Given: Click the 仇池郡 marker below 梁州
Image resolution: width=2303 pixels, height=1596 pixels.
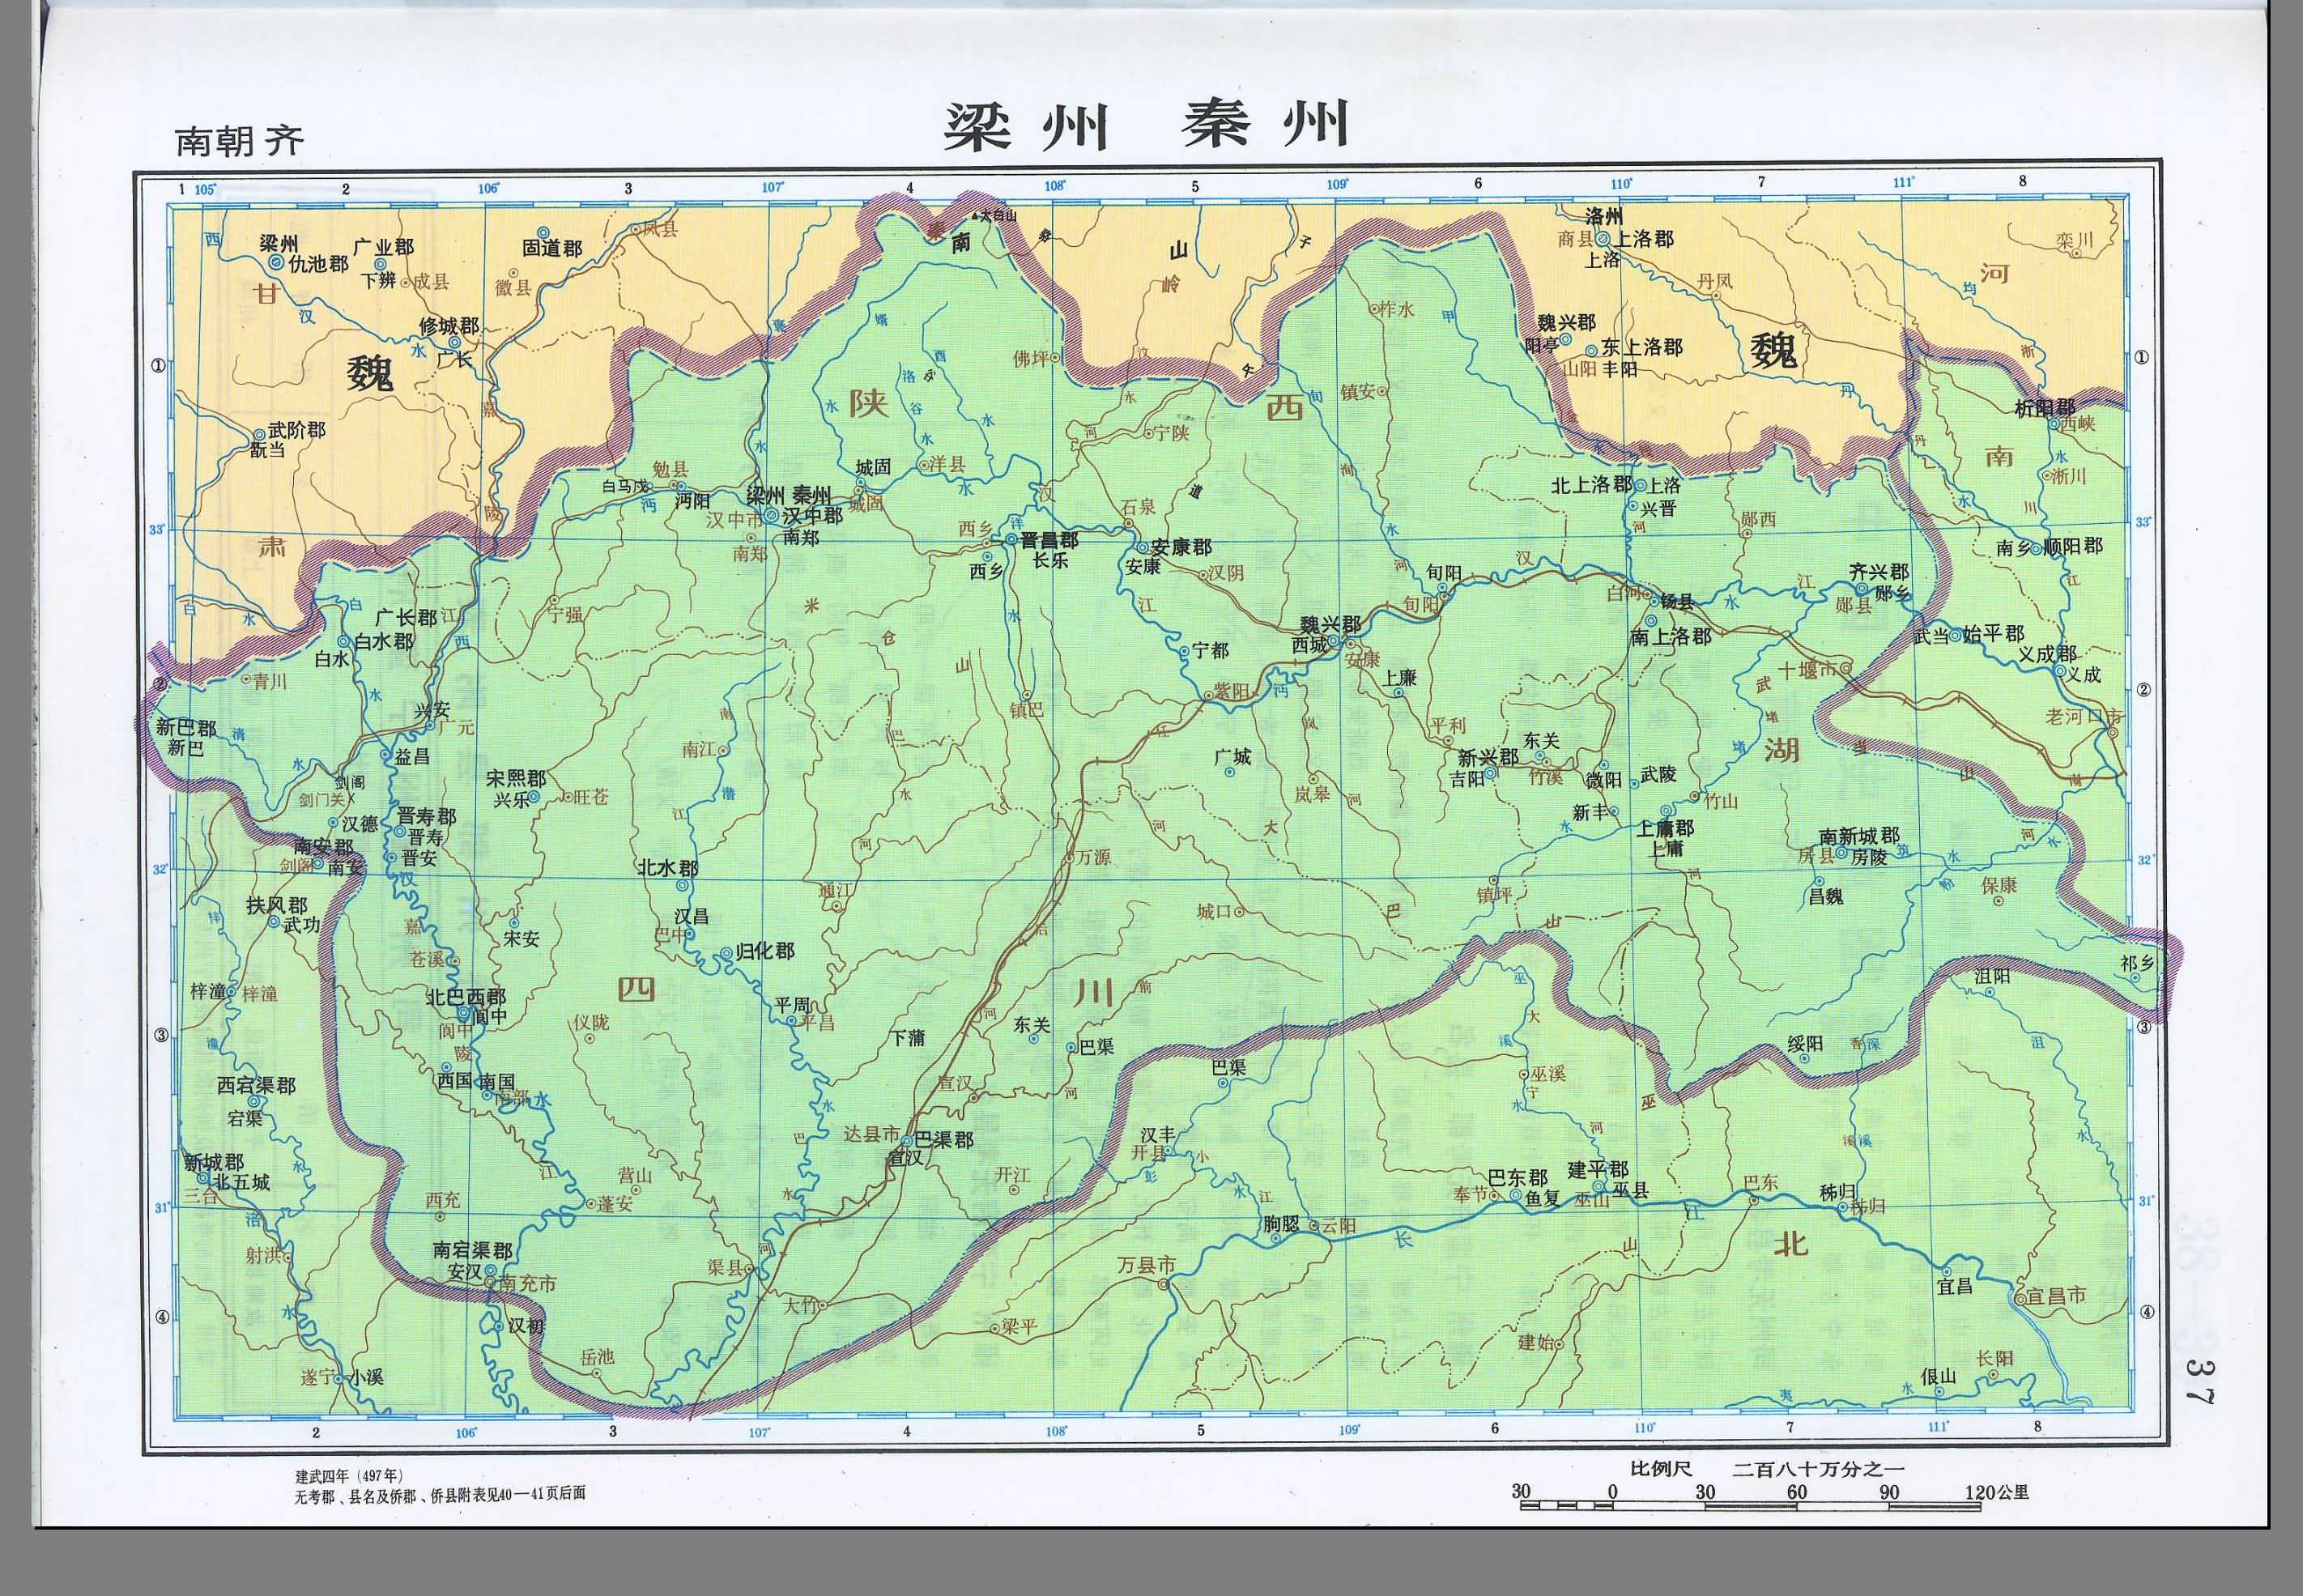Looking at the screenshot, I should coord(276,263).
